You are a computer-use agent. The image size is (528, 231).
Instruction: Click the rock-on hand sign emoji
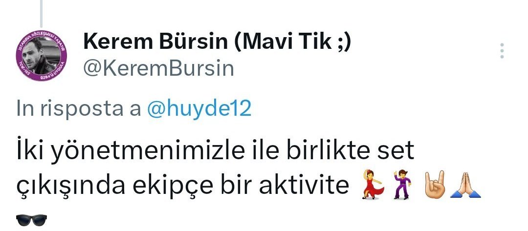(435, 184)
